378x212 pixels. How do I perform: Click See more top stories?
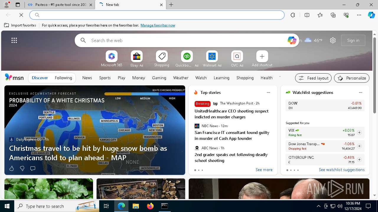pos(264,170)
